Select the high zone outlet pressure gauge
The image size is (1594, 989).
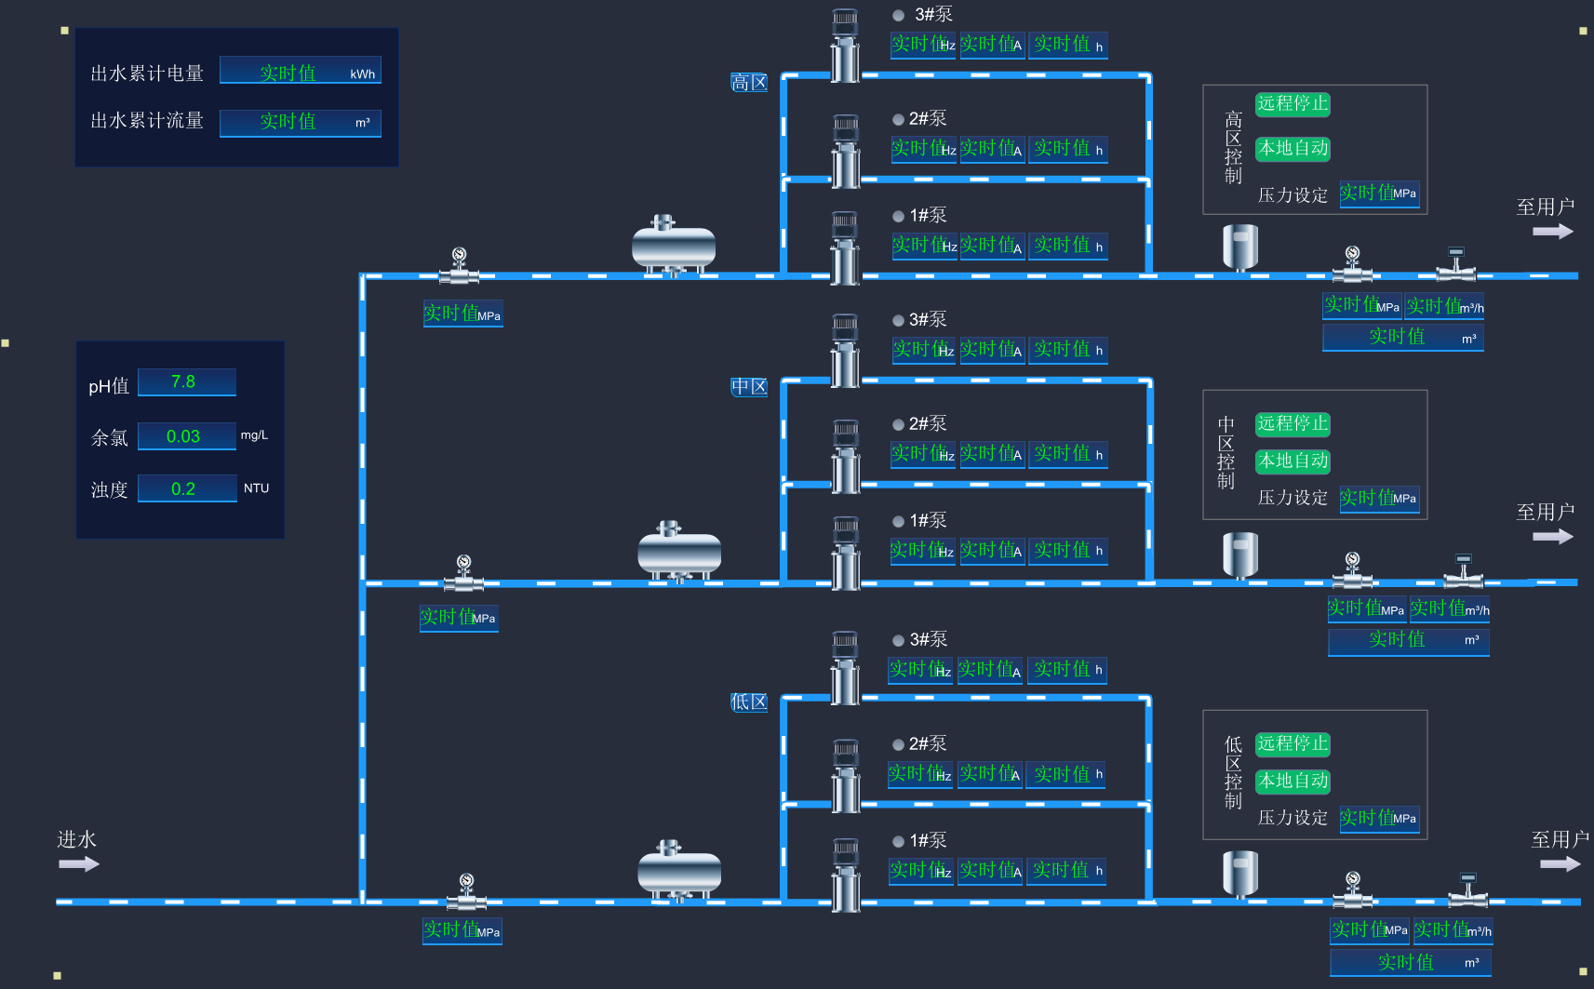[1352, 264]
